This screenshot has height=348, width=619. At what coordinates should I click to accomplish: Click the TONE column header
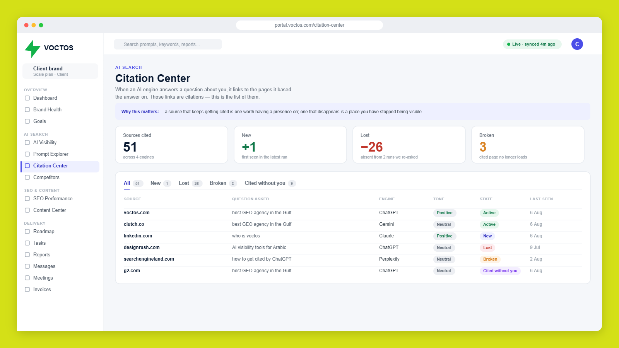pos(439,199)
